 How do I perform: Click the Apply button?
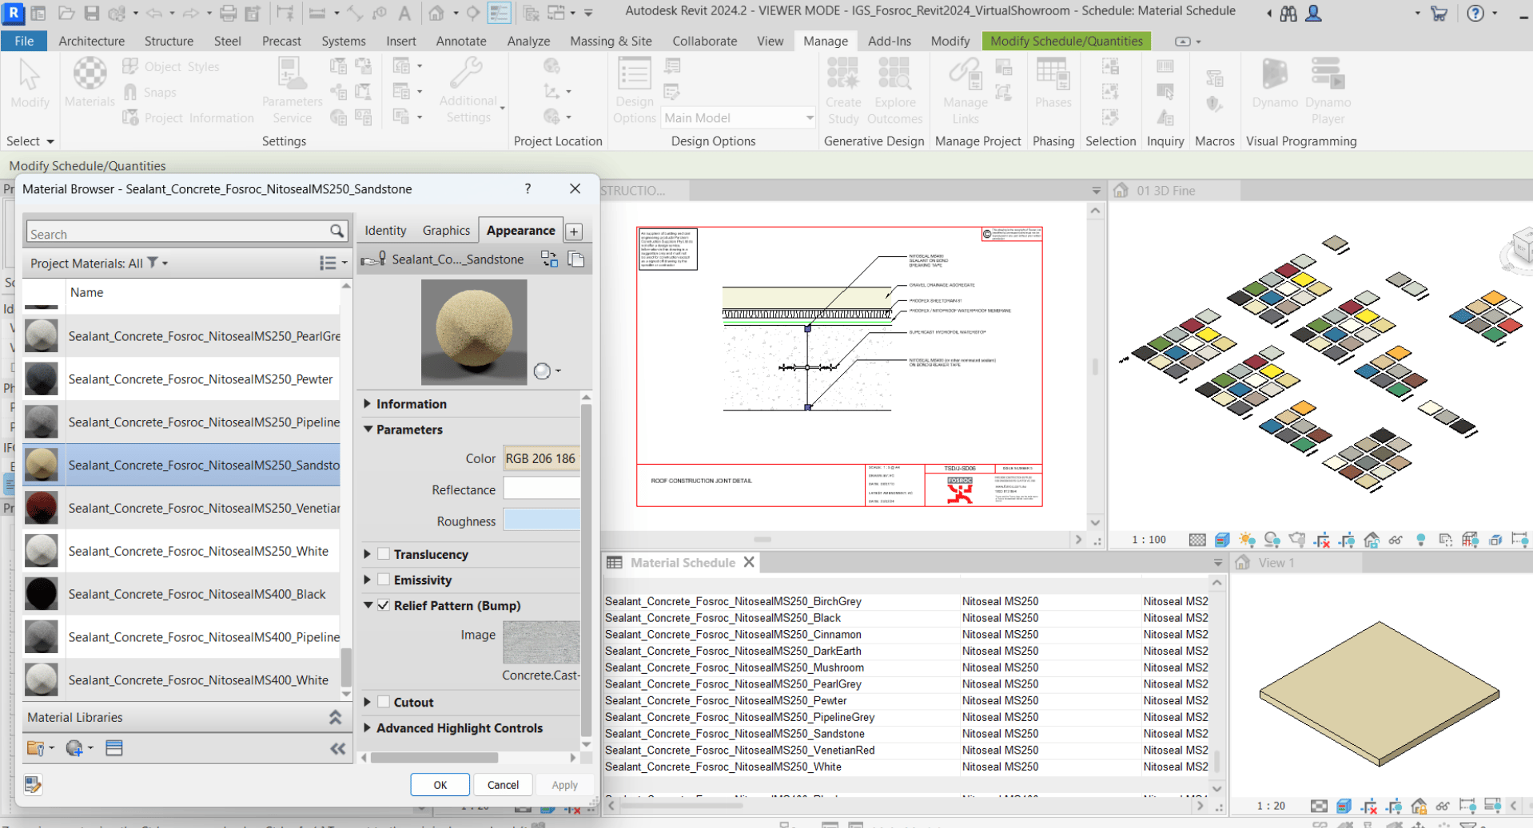pos(564,785)
